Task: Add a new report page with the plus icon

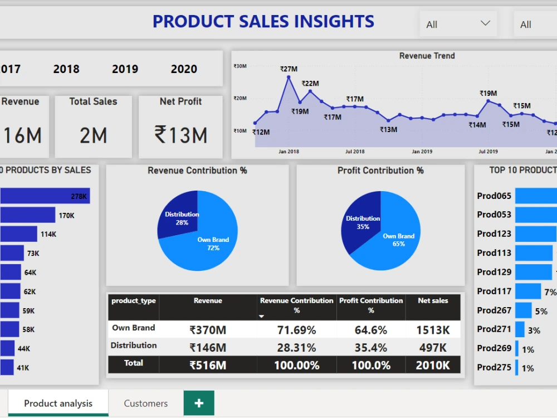Action: [x=199, y=403]
